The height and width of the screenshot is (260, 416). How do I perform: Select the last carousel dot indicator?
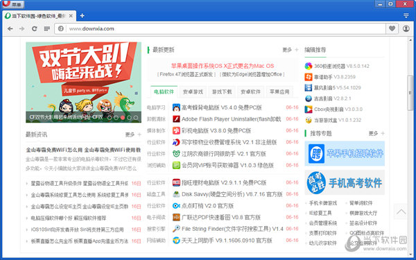coord(136,117)
